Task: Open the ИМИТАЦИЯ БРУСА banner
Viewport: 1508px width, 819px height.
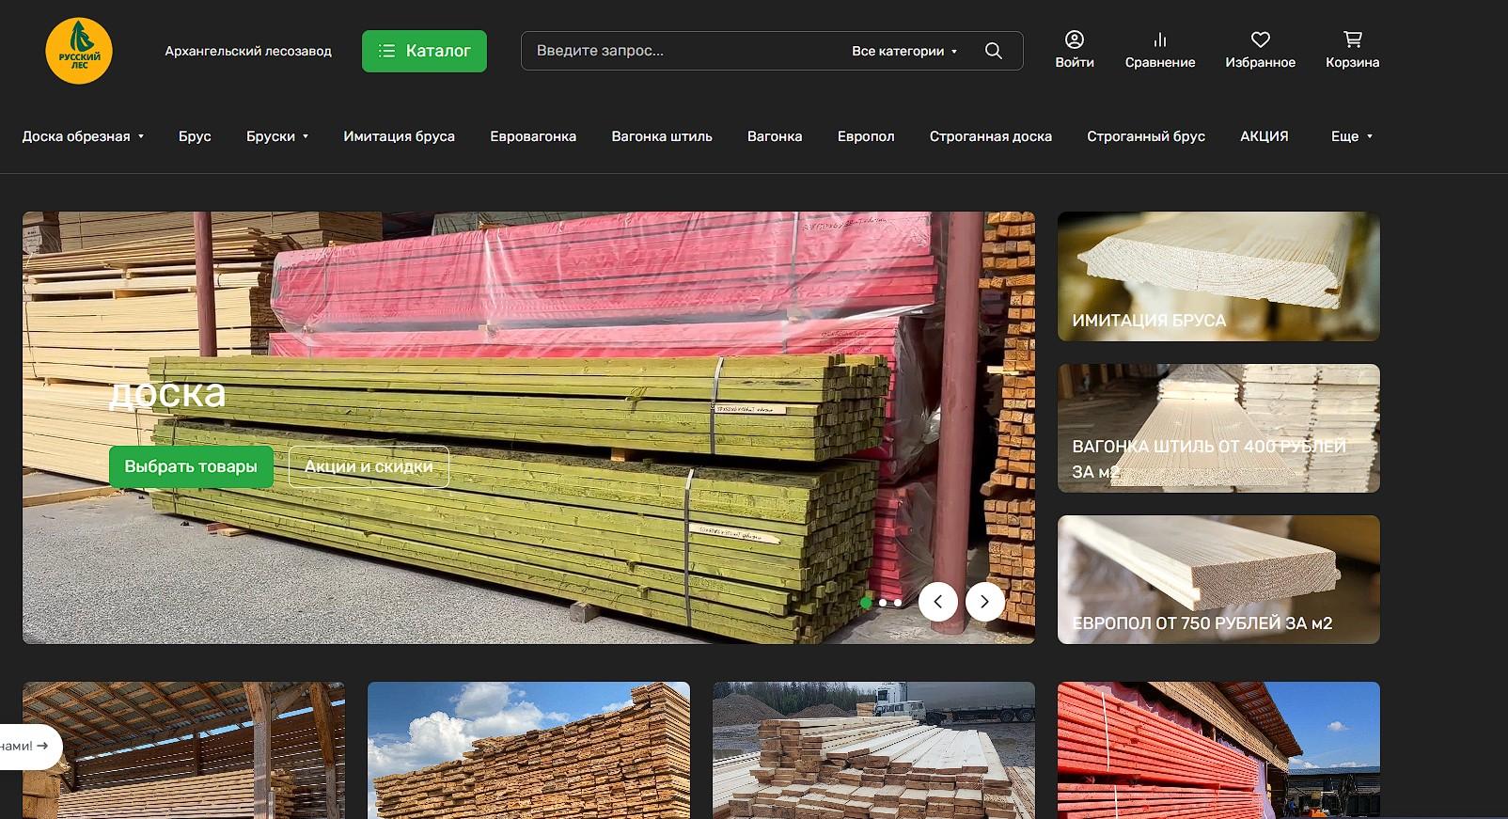Action: pos(1218,276)
